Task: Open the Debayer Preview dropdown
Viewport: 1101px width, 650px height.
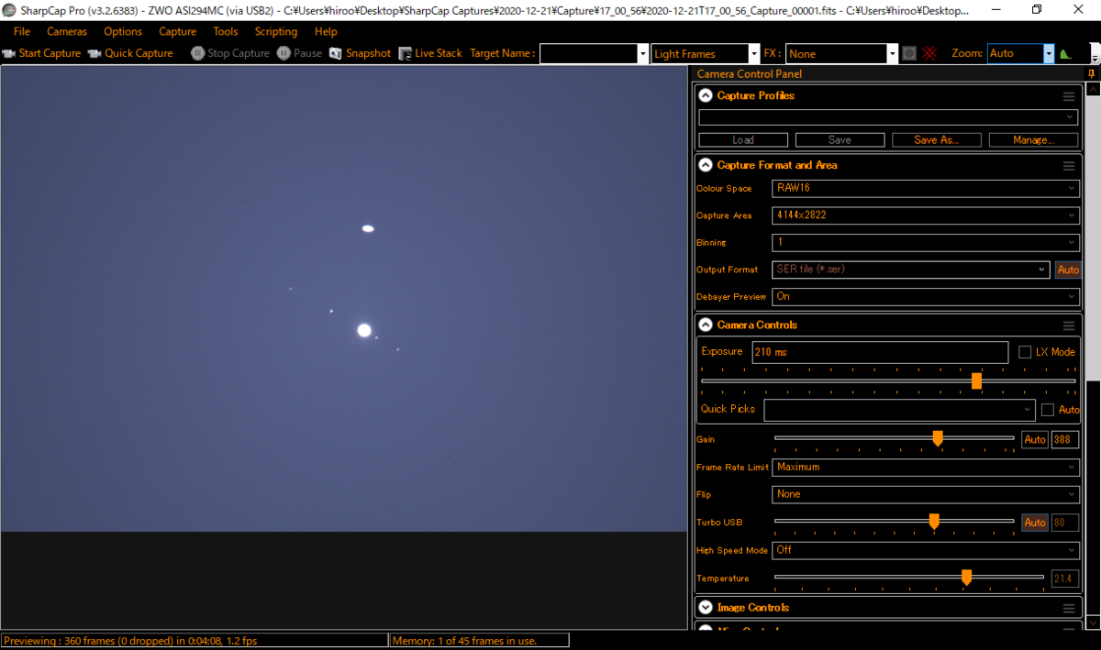Action: [x=926, y=297]
